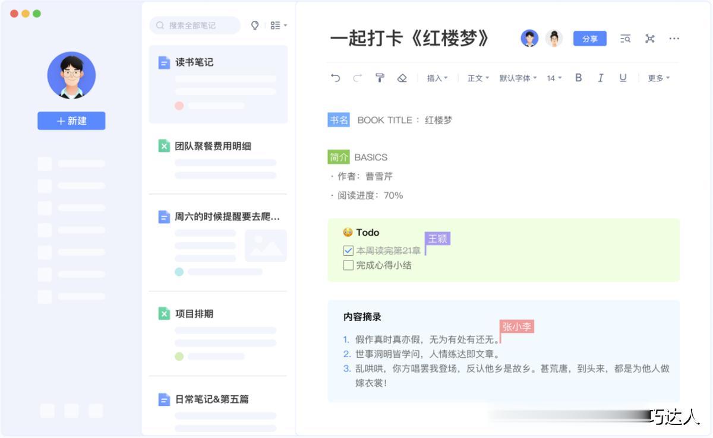Click the 项目排期 spreadsheet icon

pyautogui.click(x=164, y=313)
